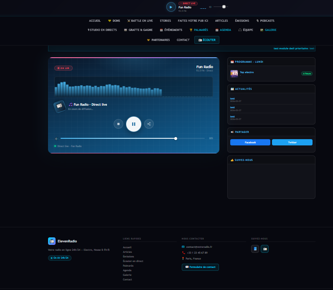Share on Twitter
333x290 pixels.
[292, 142]
